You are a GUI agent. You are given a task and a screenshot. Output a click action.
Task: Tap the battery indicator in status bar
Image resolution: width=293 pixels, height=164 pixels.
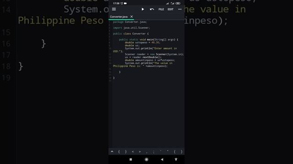[x=178, y=3]
